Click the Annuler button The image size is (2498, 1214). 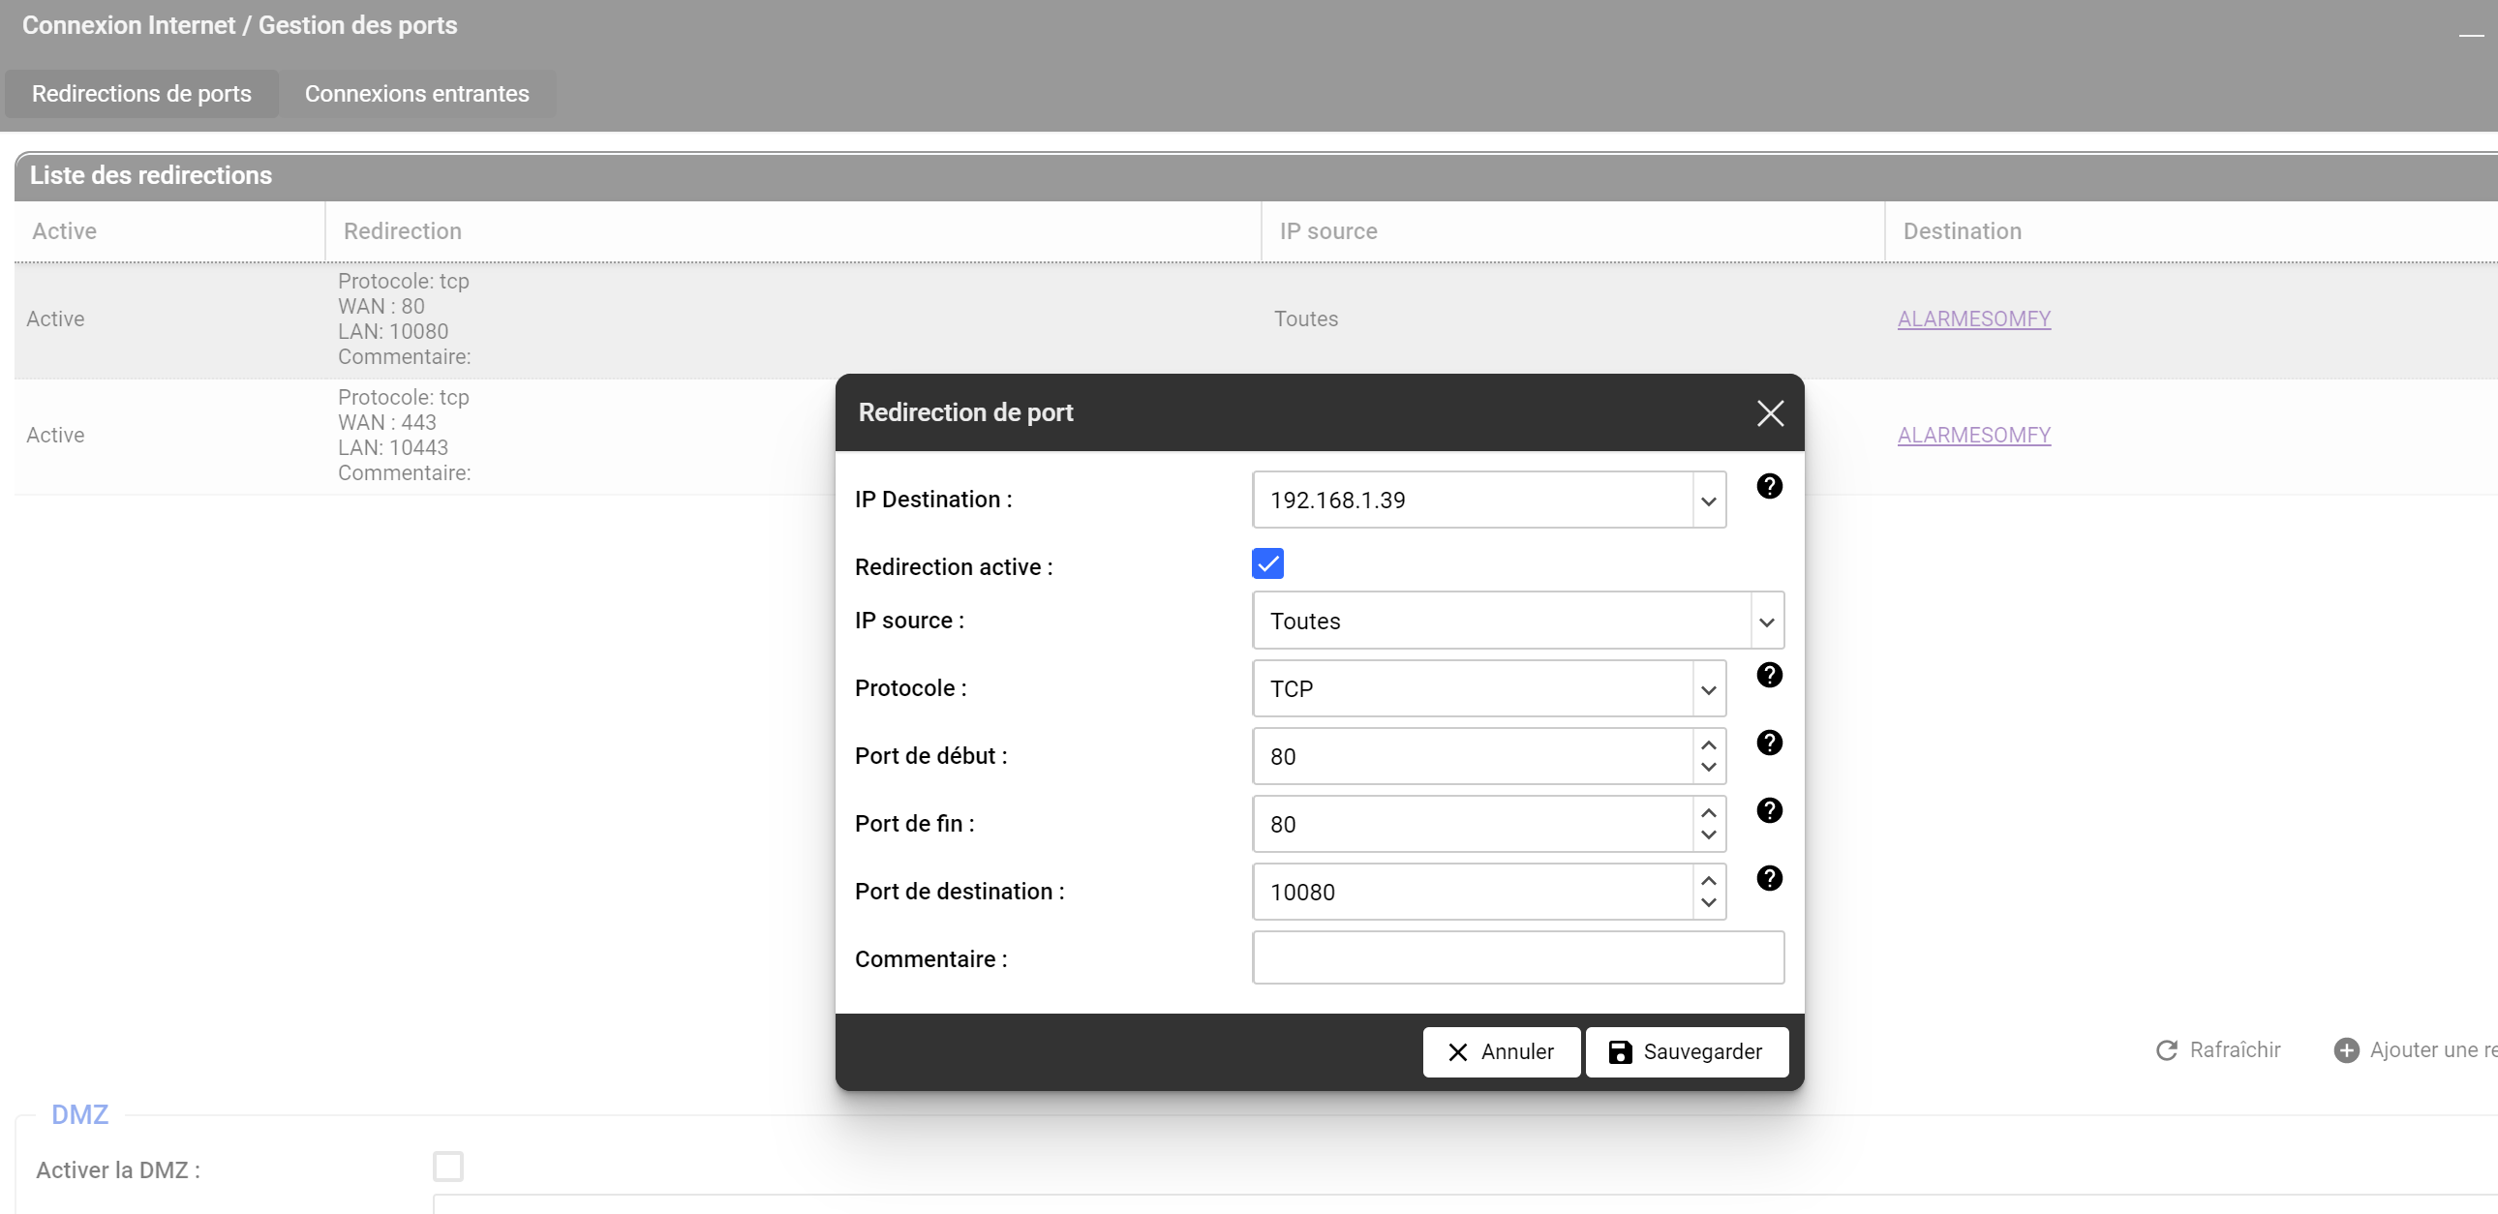[x=1500, y=1052]
